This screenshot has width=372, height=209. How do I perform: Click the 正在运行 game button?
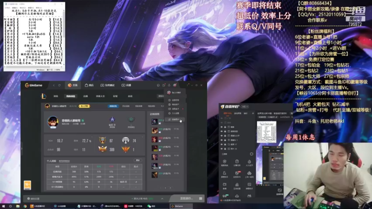(186, 198)
